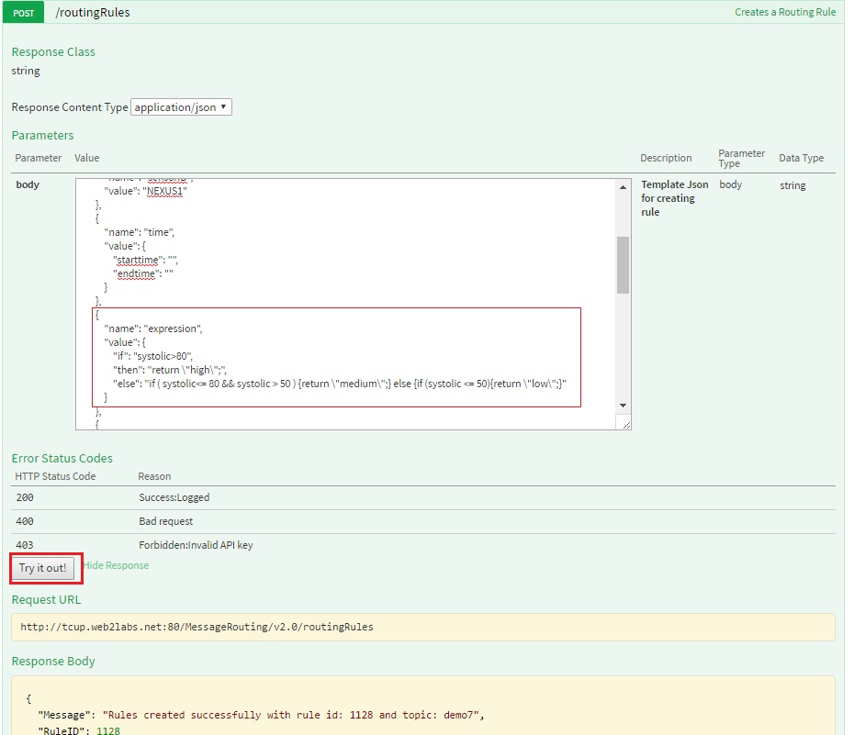The width and height of the screenshot is (854, 735).
Task: Place cursor on the "NEXUS1" value line
Action: click(x=152, y=192)
